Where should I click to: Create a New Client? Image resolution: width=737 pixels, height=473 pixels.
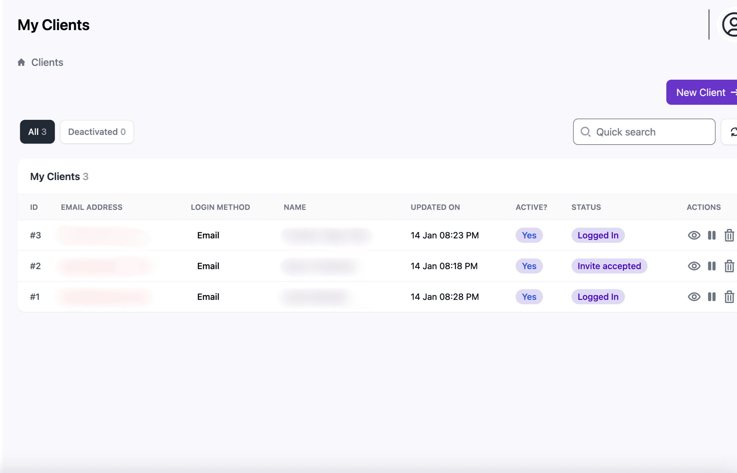point(702,92)
